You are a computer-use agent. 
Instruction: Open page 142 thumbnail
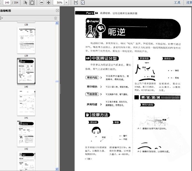(x=26, y=134)
